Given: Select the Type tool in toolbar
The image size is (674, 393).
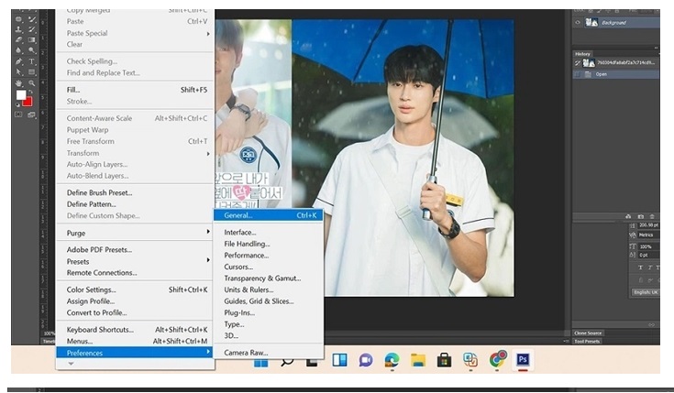Looking at the screenshot, I should pyautogui.click(x=32, y=61).
